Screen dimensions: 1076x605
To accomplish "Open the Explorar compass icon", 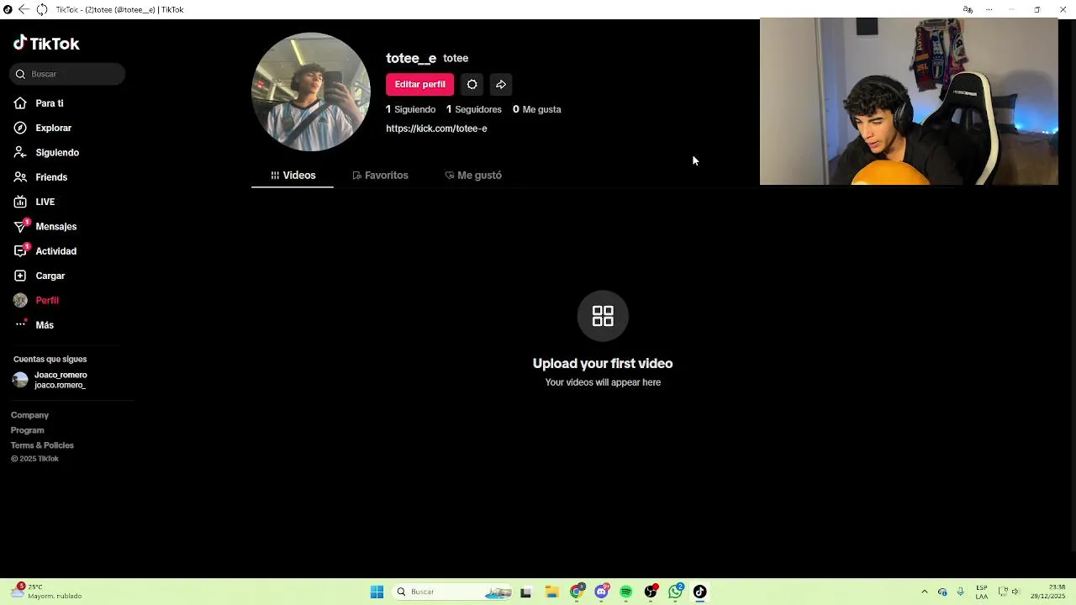I will coord(20,128).
